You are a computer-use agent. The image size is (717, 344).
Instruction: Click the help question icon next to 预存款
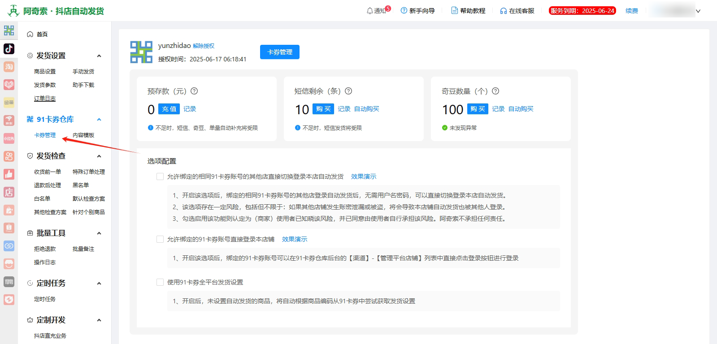point(194,91)
